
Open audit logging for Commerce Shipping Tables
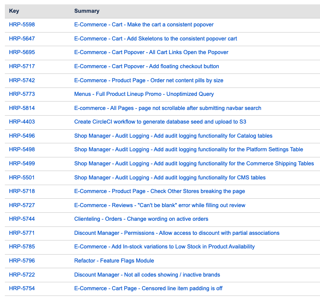[194, 164]
